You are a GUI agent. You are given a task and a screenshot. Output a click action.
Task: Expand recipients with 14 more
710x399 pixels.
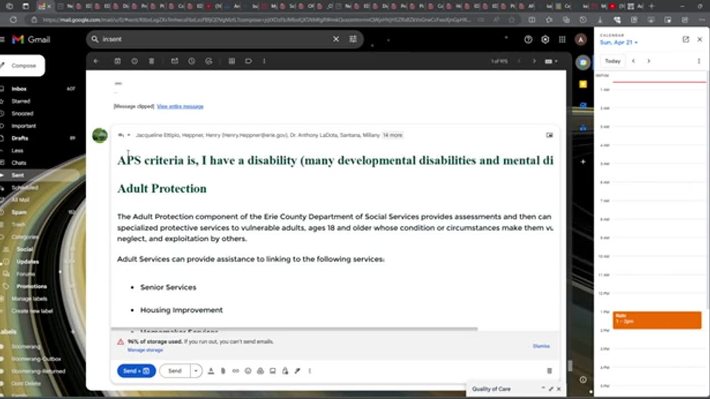coord(392,135)
